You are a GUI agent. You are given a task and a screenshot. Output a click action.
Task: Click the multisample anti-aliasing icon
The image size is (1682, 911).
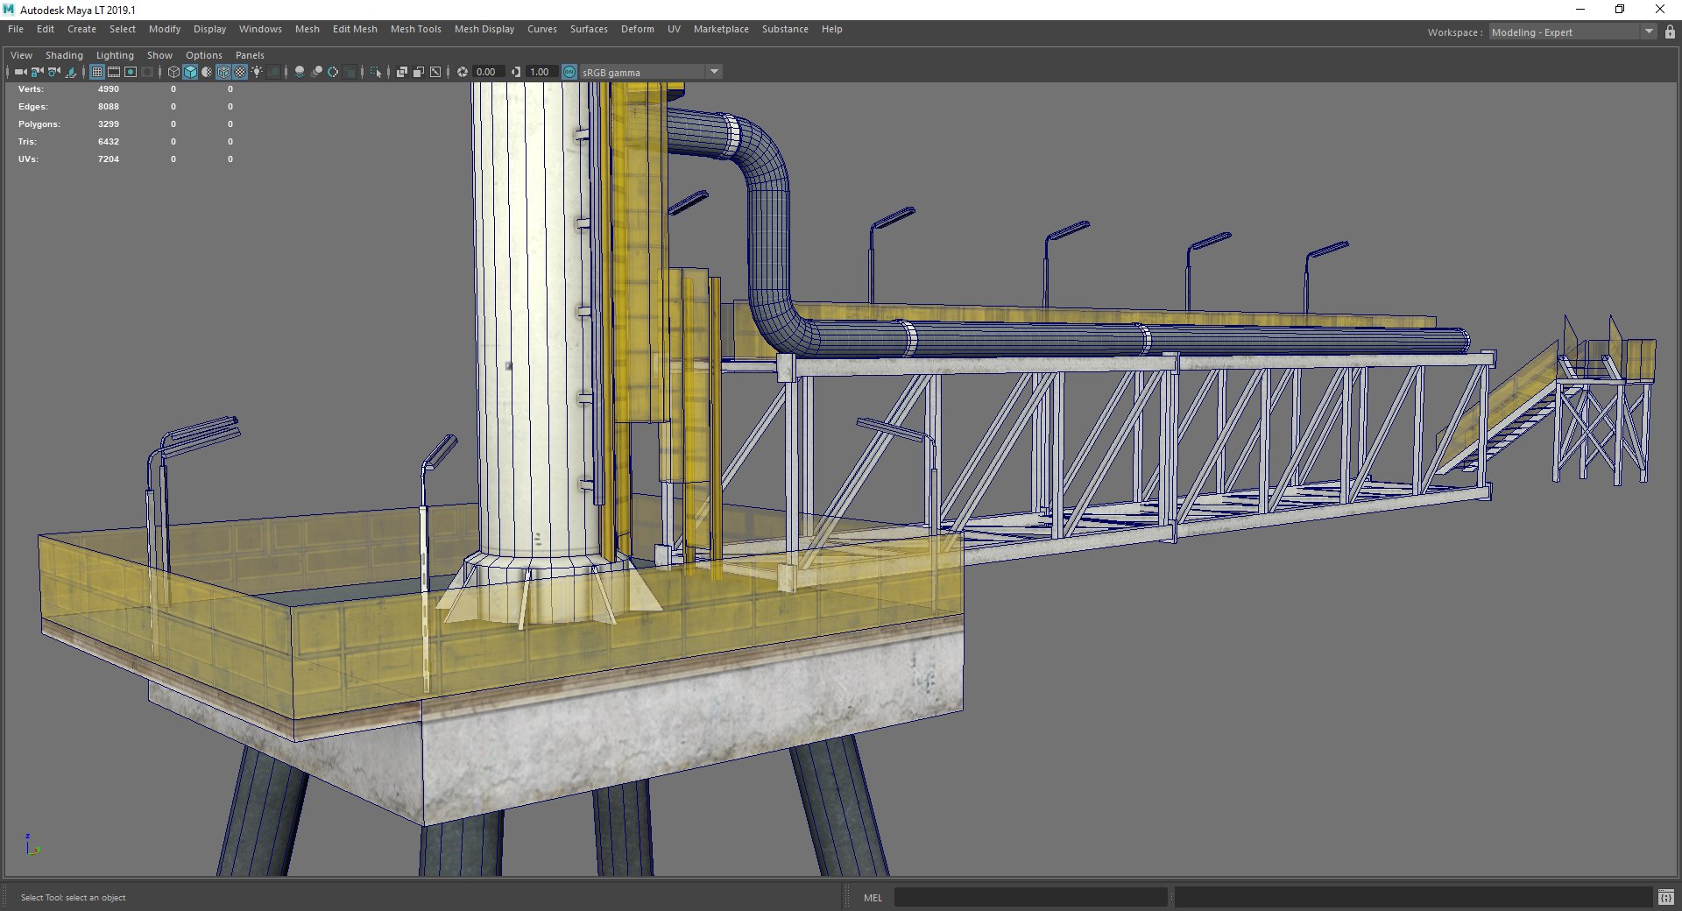(x=333, y=72)
